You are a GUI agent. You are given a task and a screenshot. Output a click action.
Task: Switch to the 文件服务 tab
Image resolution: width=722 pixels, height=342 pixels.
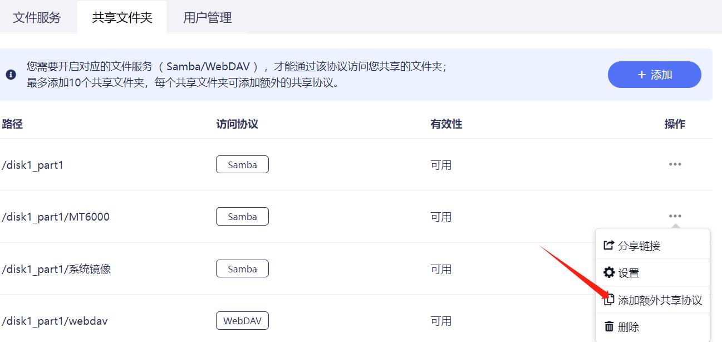tap(37, 17)
